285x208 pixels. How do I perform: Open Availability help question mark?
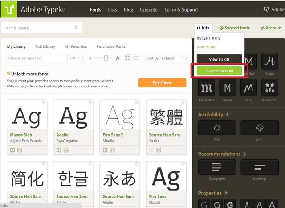[228, 115]
